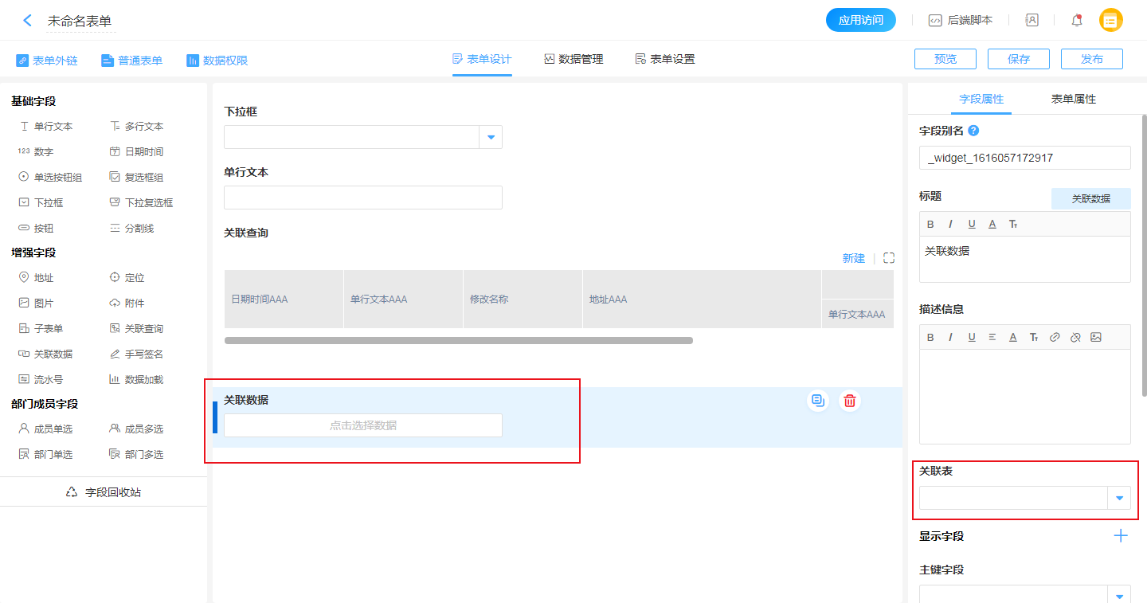Insert image in 描述信息 editor

point(1096,337)
